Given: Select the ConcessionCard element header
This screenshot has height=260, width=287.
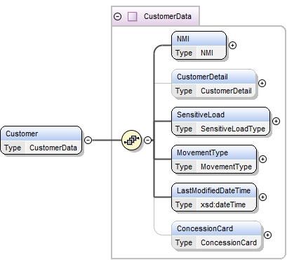Looking at the screenshot, I should (216, 228).
